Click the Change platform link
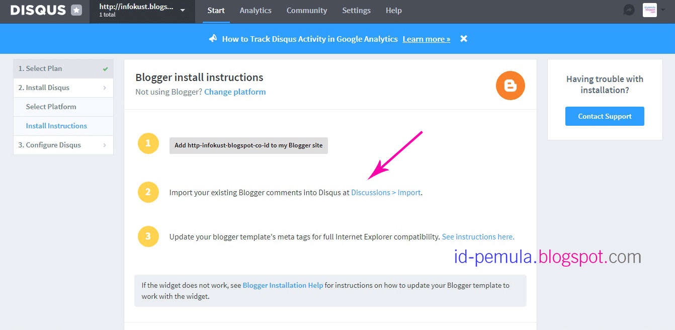675x330 pixels. click(x=235, y=92)
